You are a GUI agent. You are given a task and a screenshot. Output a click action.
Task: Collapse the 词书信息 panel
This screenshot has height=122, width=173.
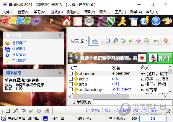[60, 73]
